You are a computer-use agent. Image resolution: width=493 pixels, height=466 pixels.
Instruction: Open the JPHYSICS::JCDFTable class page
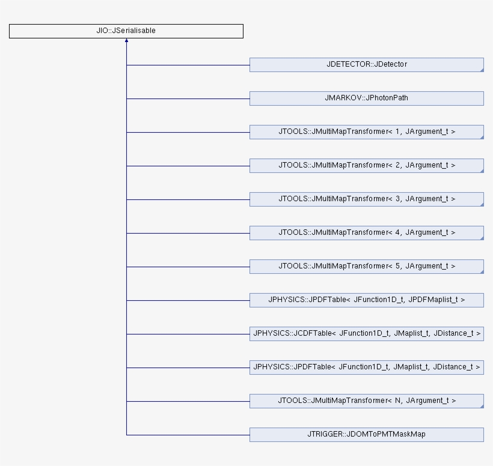pos(366,333)
